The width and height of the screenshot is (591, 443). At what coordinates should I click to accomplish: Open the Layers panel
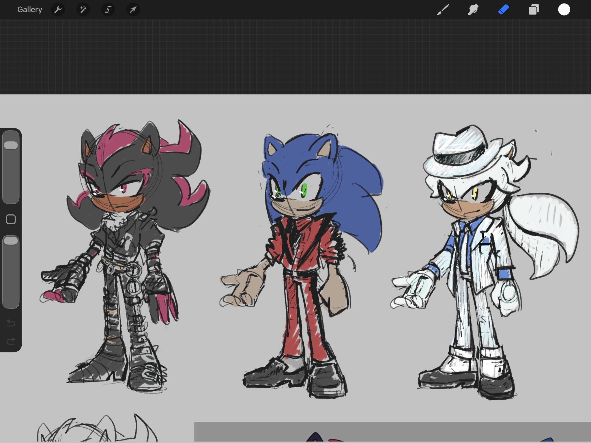tap(534, 10)
